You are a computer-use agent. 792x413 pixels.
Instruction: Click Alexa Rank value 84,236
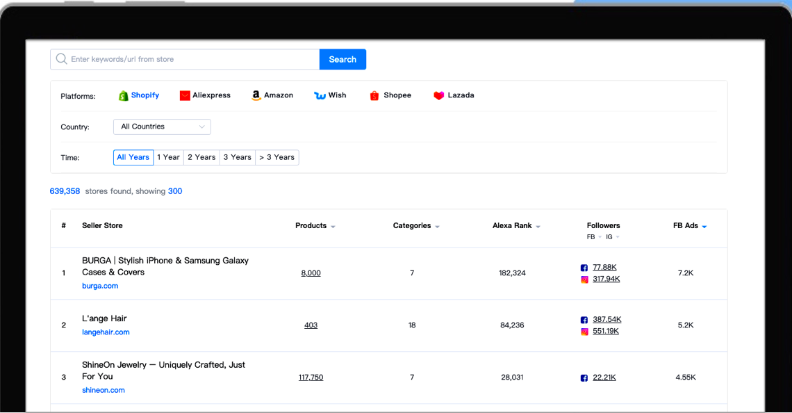pos(512,325)
